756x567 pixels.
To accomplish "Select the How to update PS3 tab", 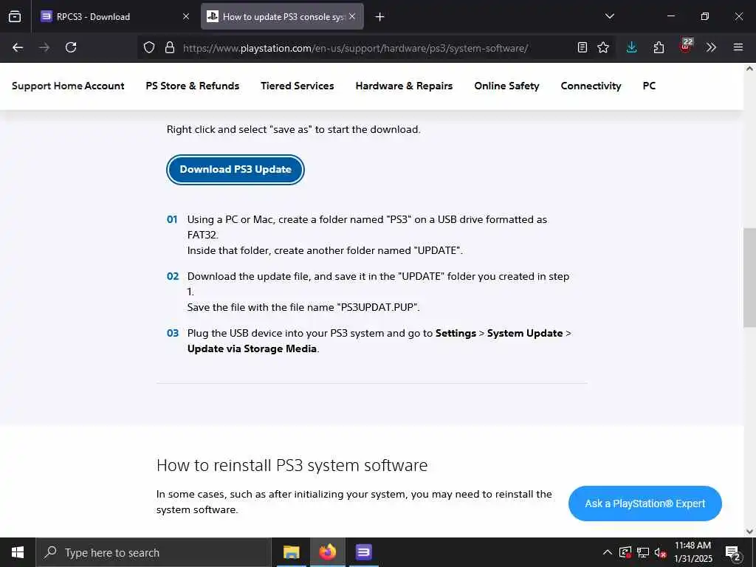I will click(282, 16).
